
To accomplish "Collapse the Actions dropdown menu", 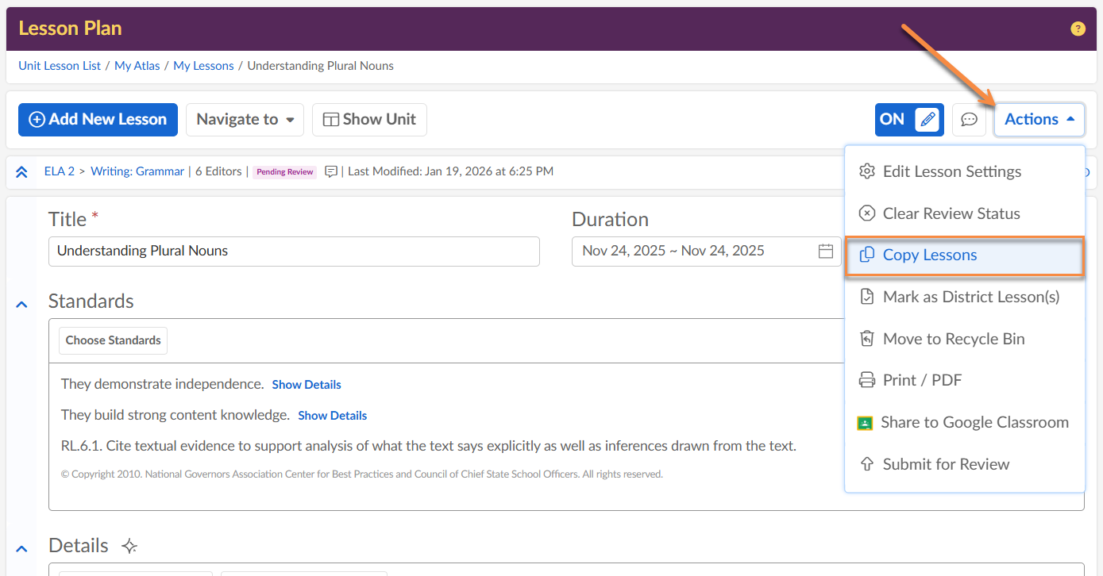I will coord(1039,120).
